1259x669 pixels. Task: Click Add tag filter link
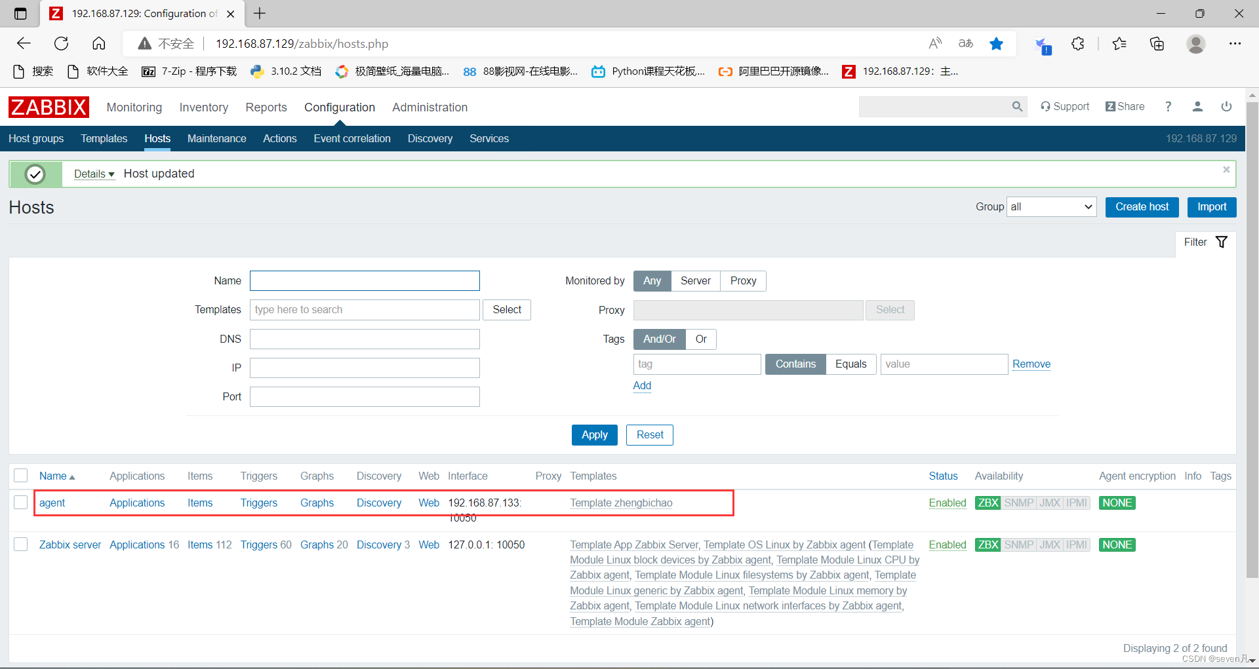[642, 385]
